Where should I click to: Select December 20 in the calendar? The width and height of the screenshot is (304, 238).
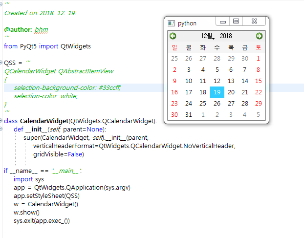pos(231,92)
